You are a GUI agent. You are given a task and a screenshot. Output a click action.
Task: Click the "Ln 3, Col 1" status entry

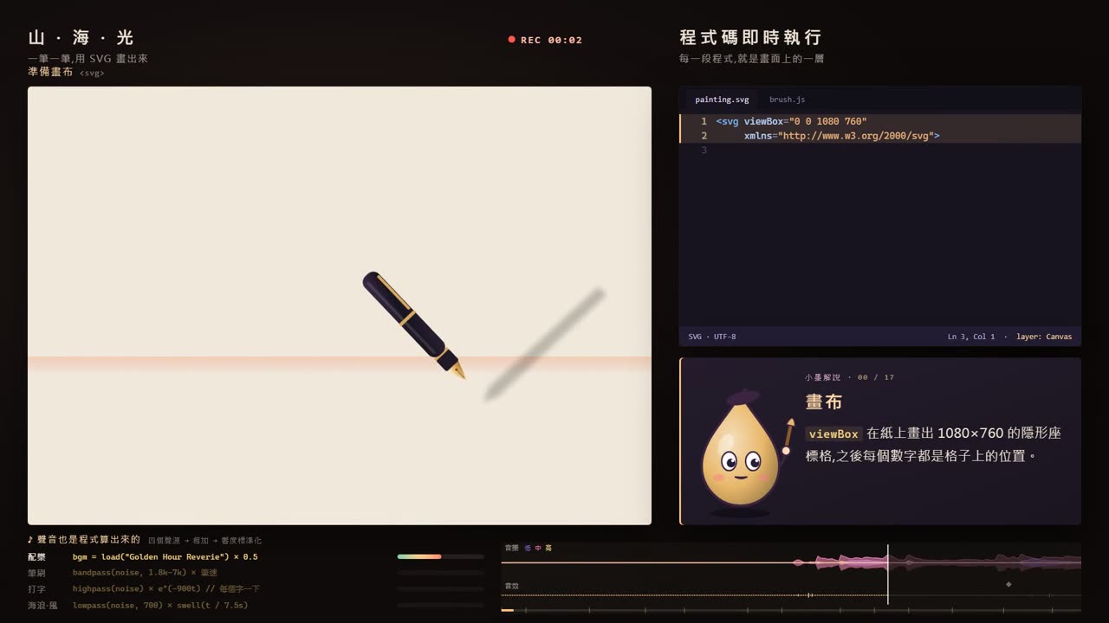point(971,337)
